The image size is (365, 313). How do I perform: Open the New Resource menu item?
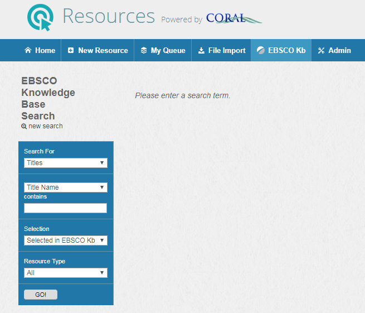(x=98, y=50)
